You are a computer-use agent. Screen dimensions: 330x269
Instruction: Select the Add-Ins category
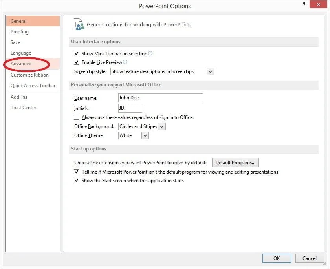33,97
